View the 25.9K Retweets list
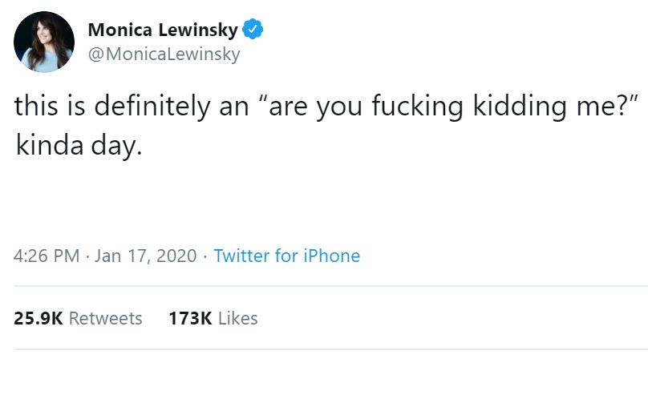 78,318
